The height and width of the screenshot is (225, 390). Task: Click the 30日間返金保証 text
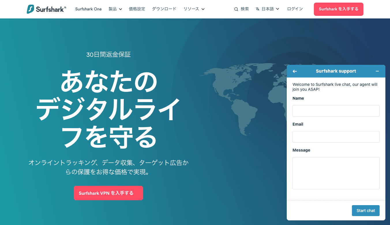tap(108, 54)
